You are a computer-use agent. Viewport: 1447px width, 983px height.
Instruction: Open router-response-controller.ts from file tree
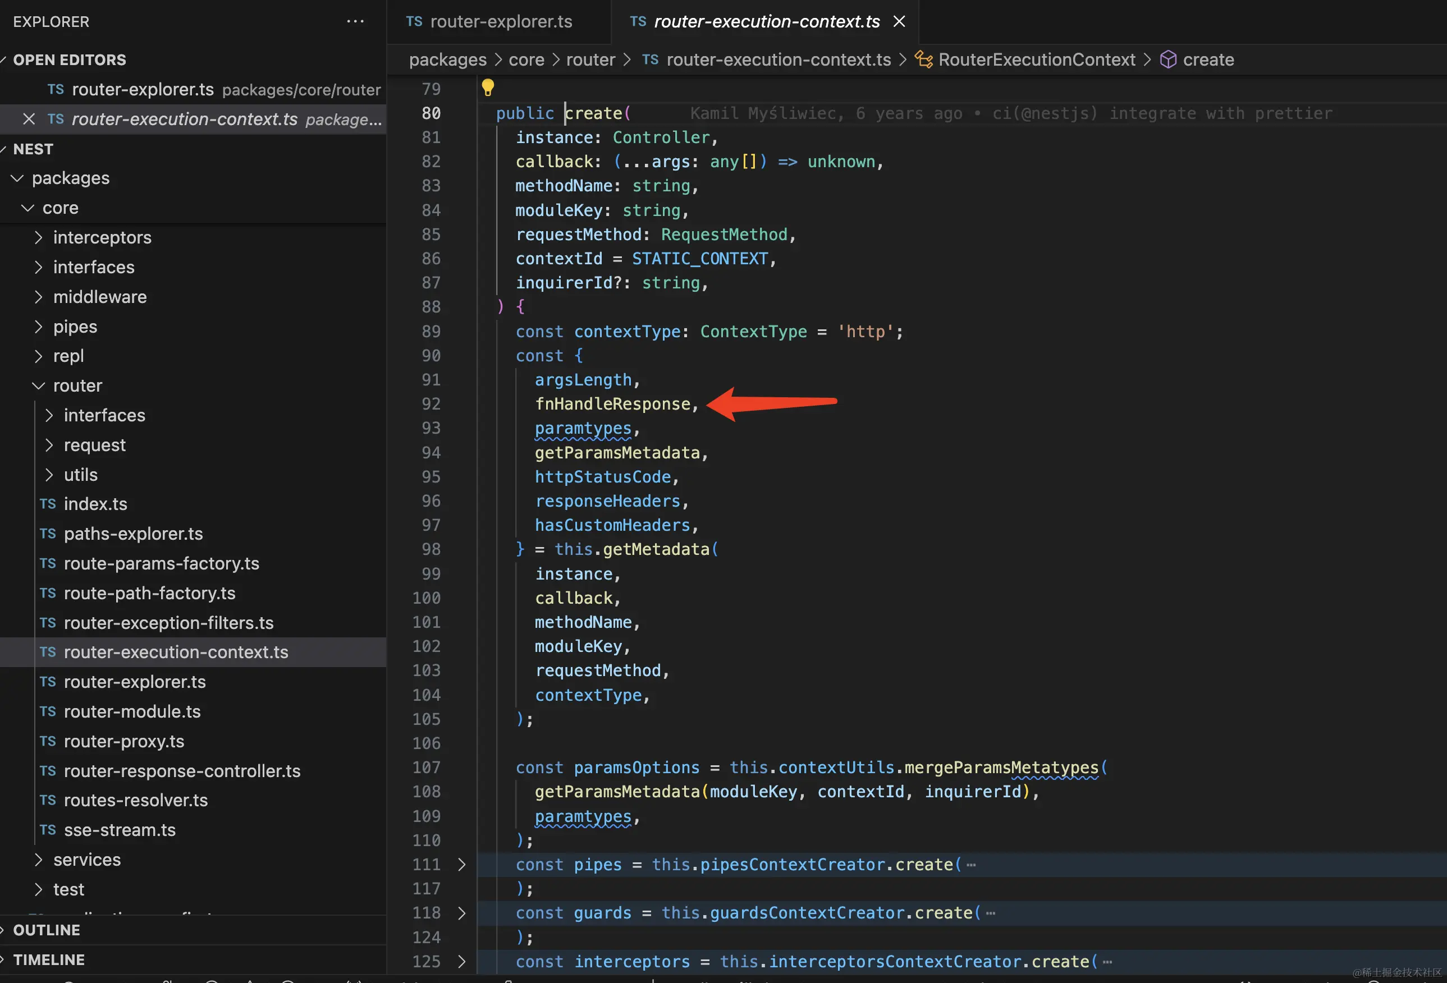(182, 771)
